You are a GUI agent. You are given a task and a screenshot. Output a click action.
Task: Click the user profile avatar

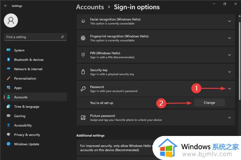pos(11,21)
